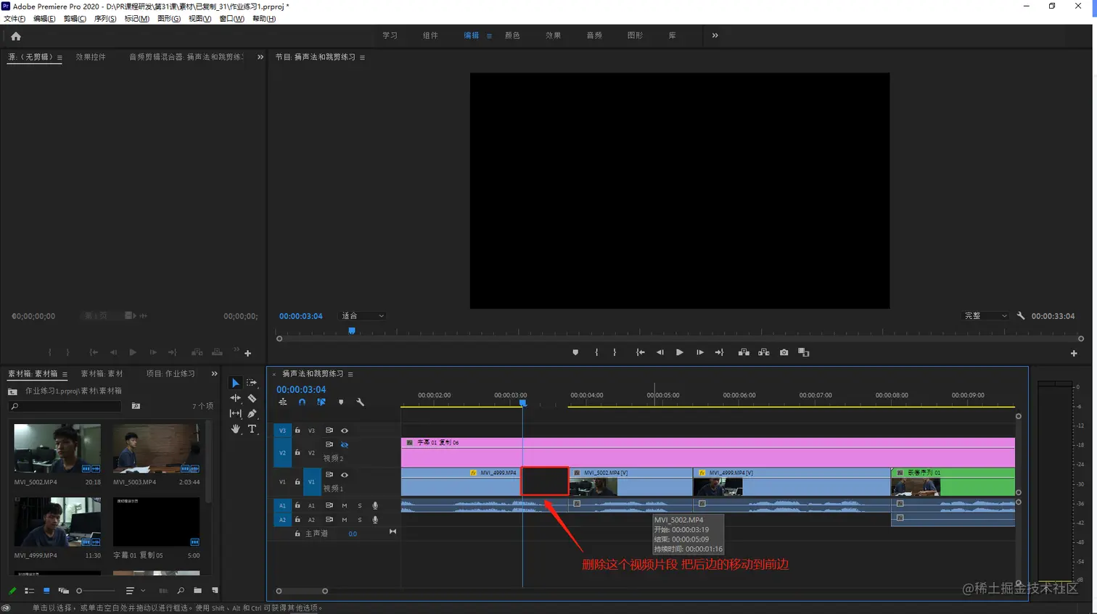Go to Out point in Program monitor
Viewport: 1097px width, 614px height.
719,352
